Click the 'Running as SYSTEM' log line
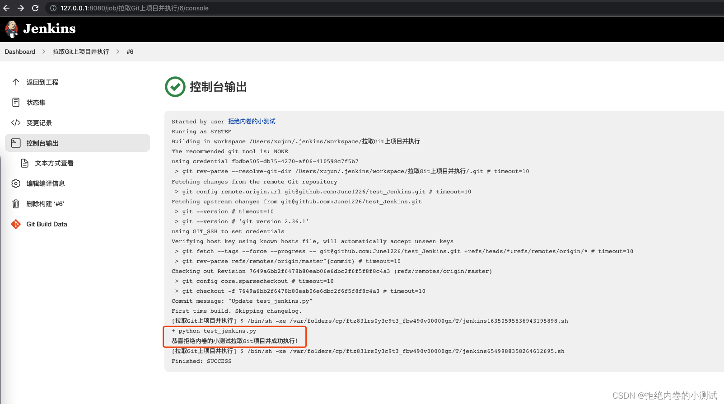The width and height of the screenshot is (724, 404). pyautogui.click(x=201, y=132)
